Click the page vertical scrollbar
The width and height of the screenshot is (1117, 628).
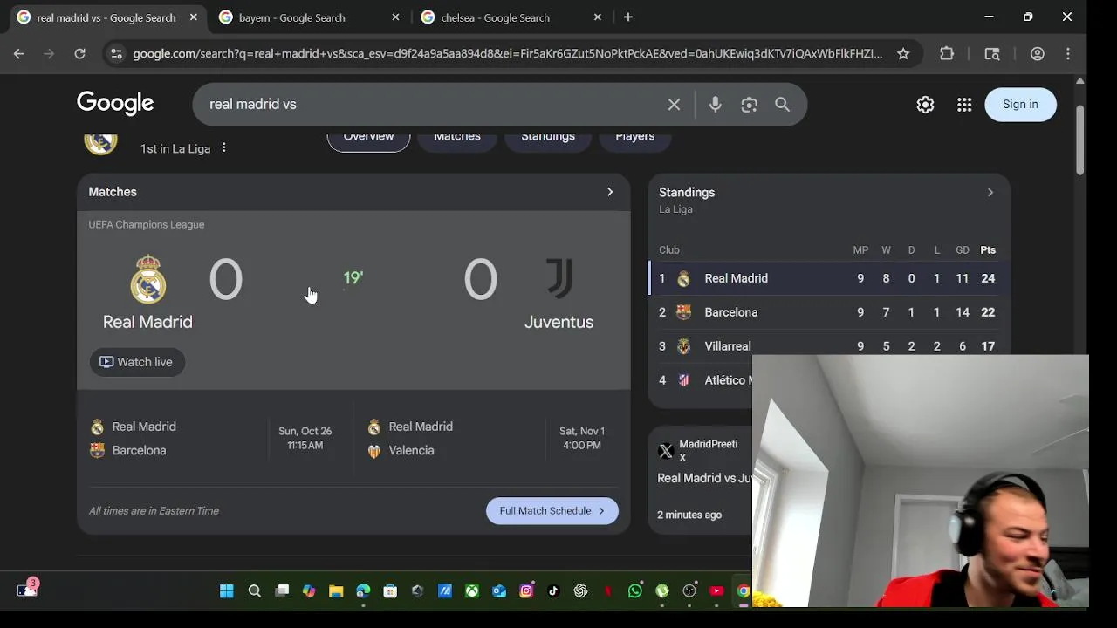click(1079, 140)
